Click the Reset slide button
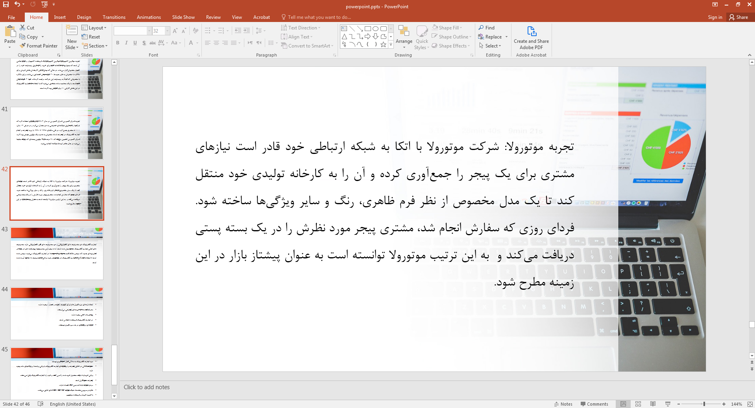 [x=91, y=37]
